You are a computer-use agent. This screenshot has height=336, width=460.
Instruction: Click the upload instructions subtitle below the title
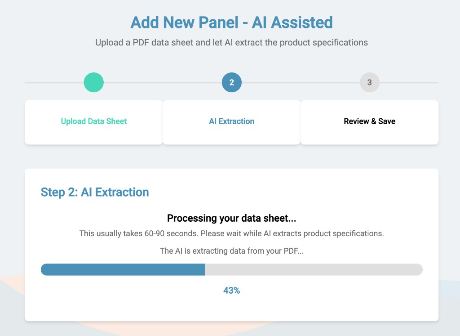pyautogui.click(x=231, y=42)
